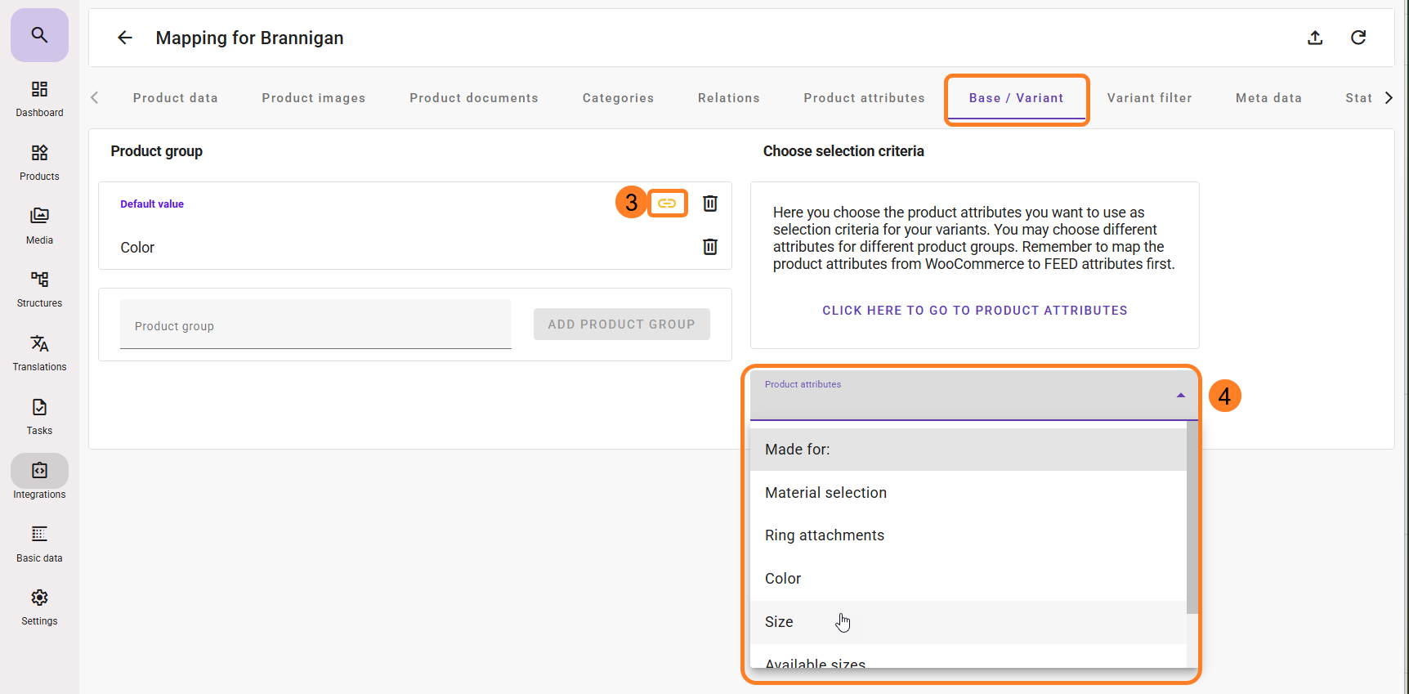Open the Product attributes tab
The image size is (1409, 694).
(864, 98)
